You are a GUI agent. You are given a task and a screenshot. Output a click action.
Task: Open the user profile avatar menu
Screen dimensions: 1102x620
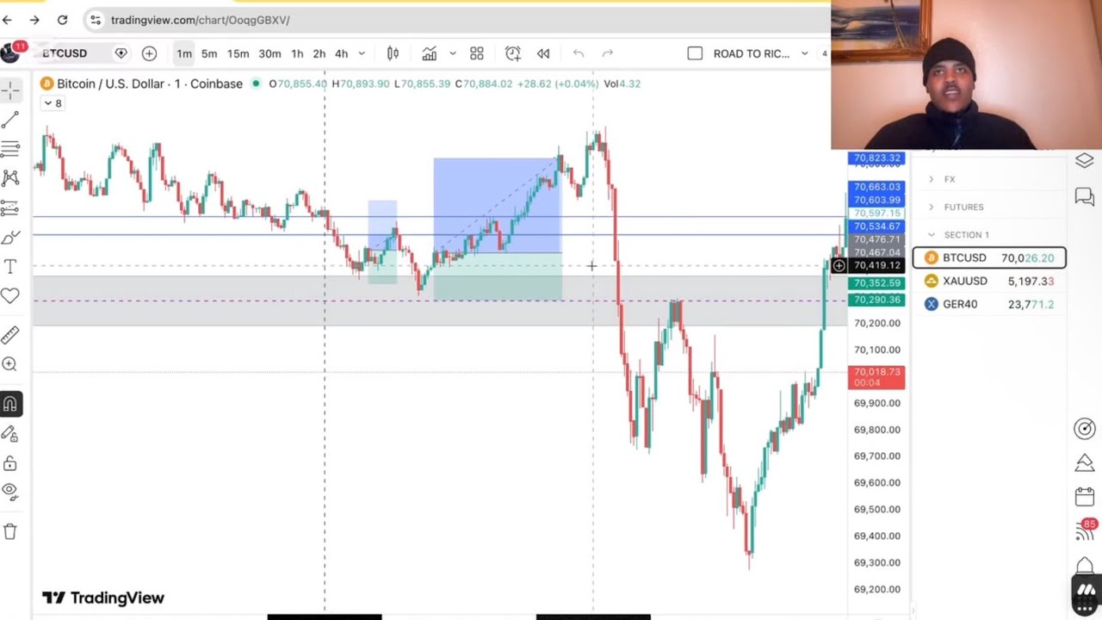[x=10, y=53]
